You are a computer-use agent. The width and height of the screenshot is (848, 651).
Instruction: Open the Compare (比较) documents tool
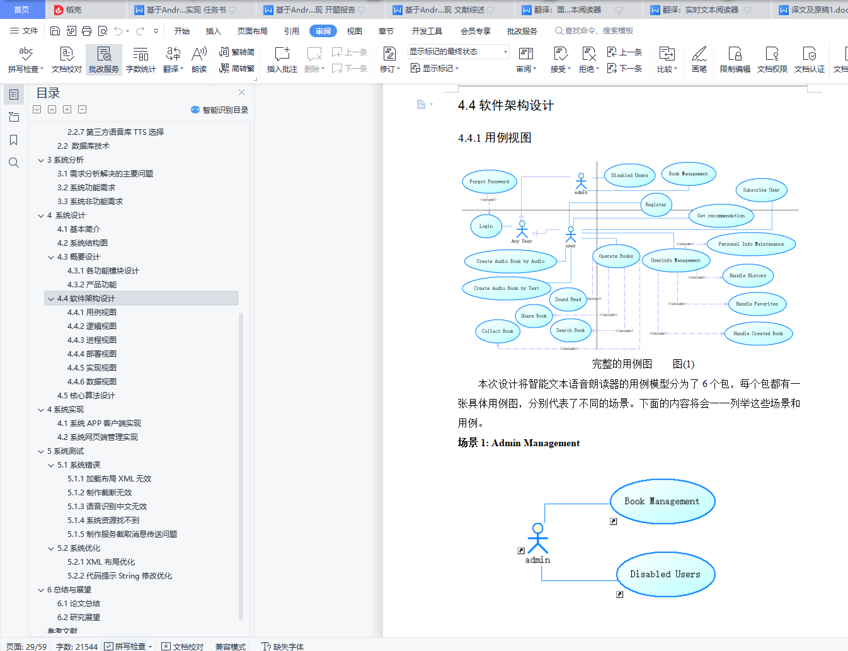(x=667, y=60)
